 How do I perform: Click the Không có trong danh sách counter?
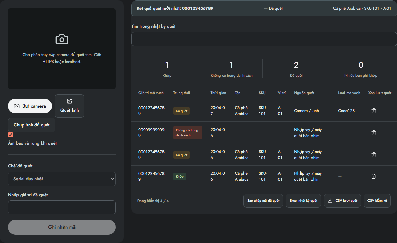point(231,68)
